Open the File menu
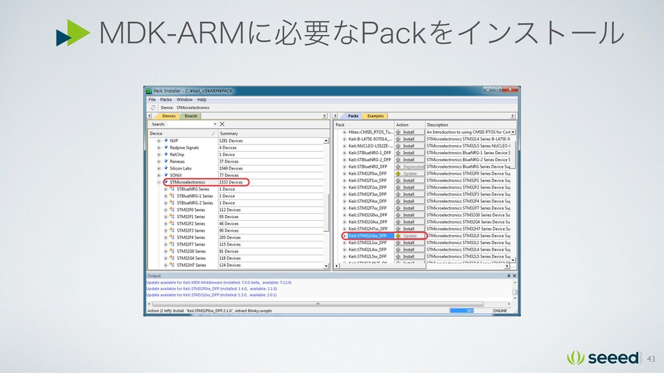664x373 pixels. coord(152,99)
